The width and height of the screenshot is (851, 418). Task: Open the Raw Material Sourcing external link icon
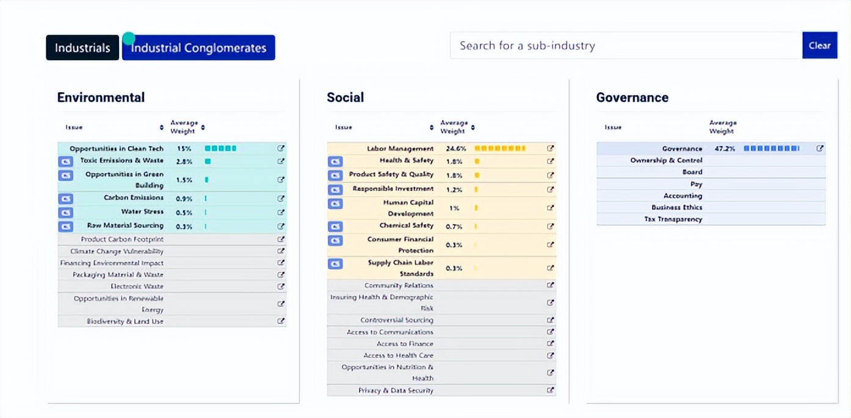281,226
